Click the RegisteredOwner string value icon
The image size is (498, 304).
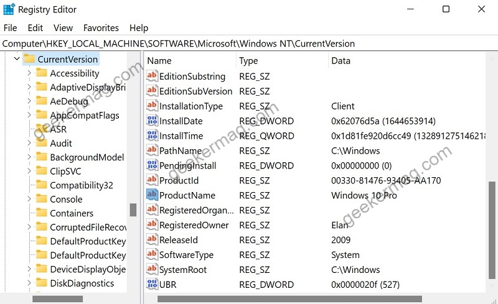pyautogui.click(x=152, y=224)
